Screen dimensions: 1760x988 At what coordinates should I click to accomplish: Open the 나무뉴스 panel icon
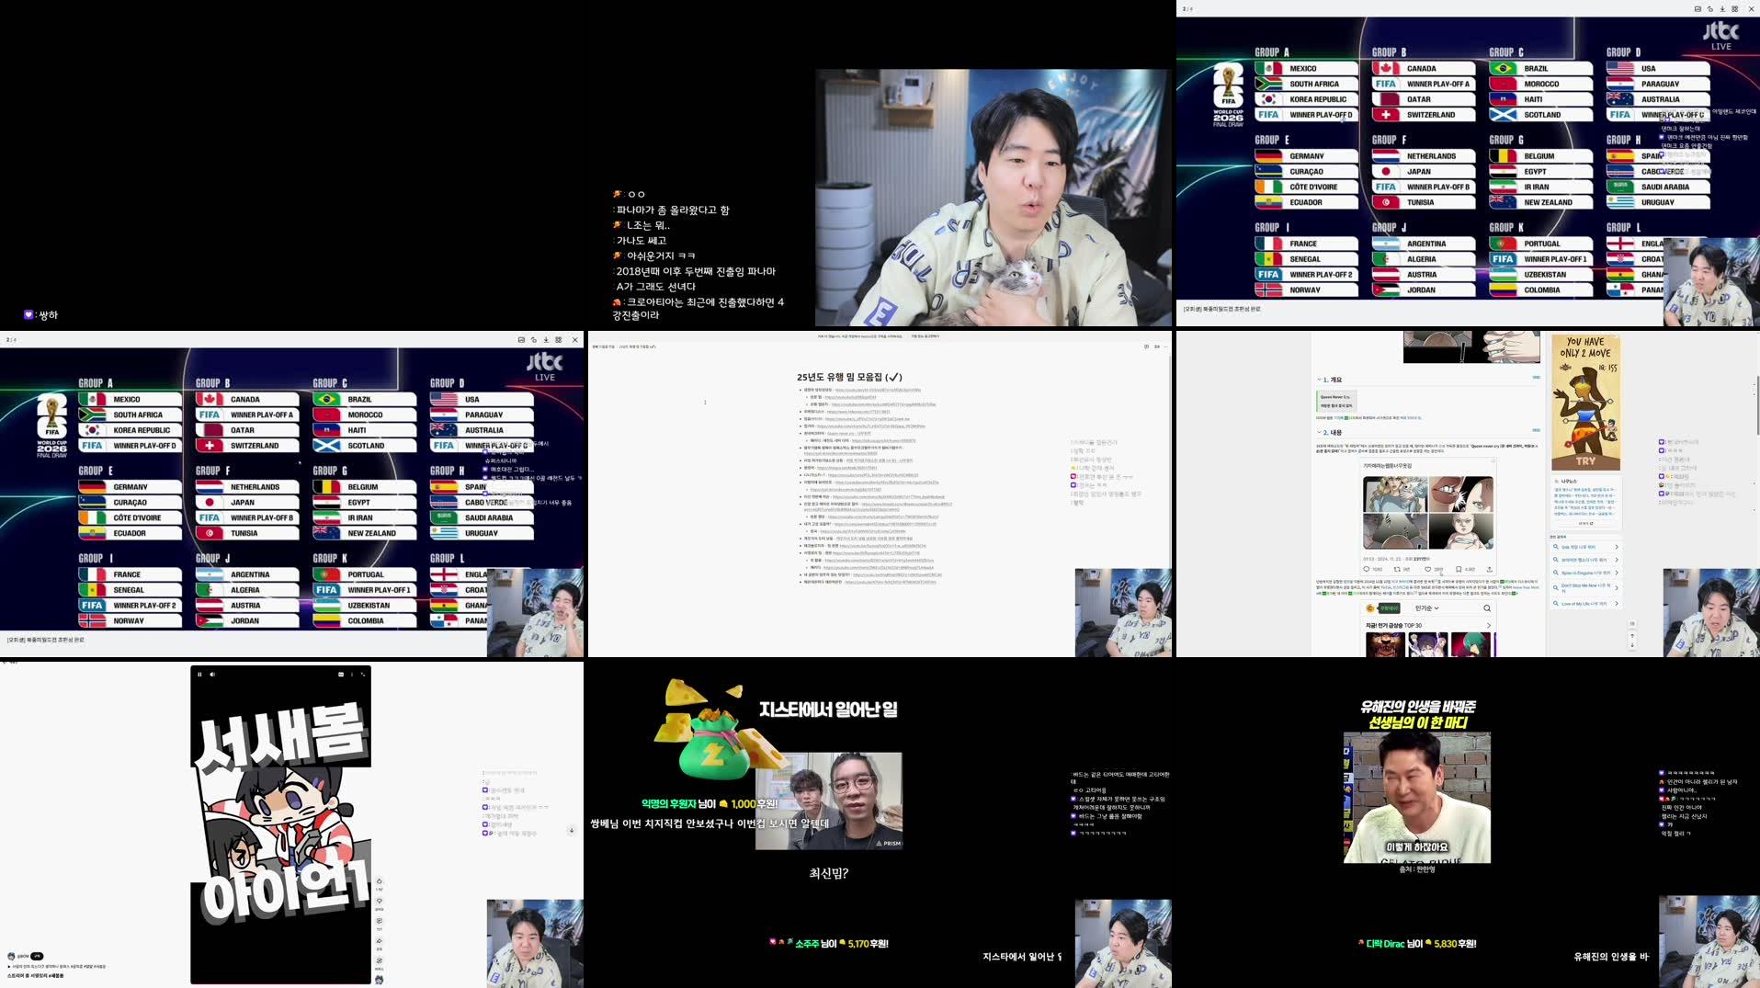pyautogui.click(x=1557, y=482)
